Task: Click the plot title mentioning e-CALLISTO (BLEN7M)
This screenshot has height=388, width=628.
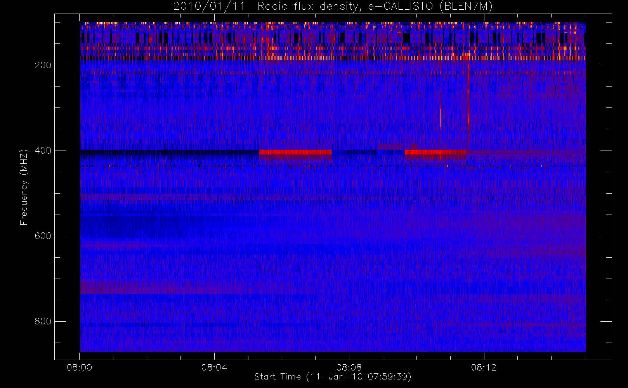Action: [x=333, y=7]
